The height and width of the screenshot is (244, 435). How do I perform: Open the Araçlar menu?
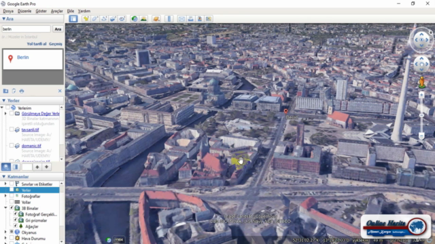tap(56, 11)
